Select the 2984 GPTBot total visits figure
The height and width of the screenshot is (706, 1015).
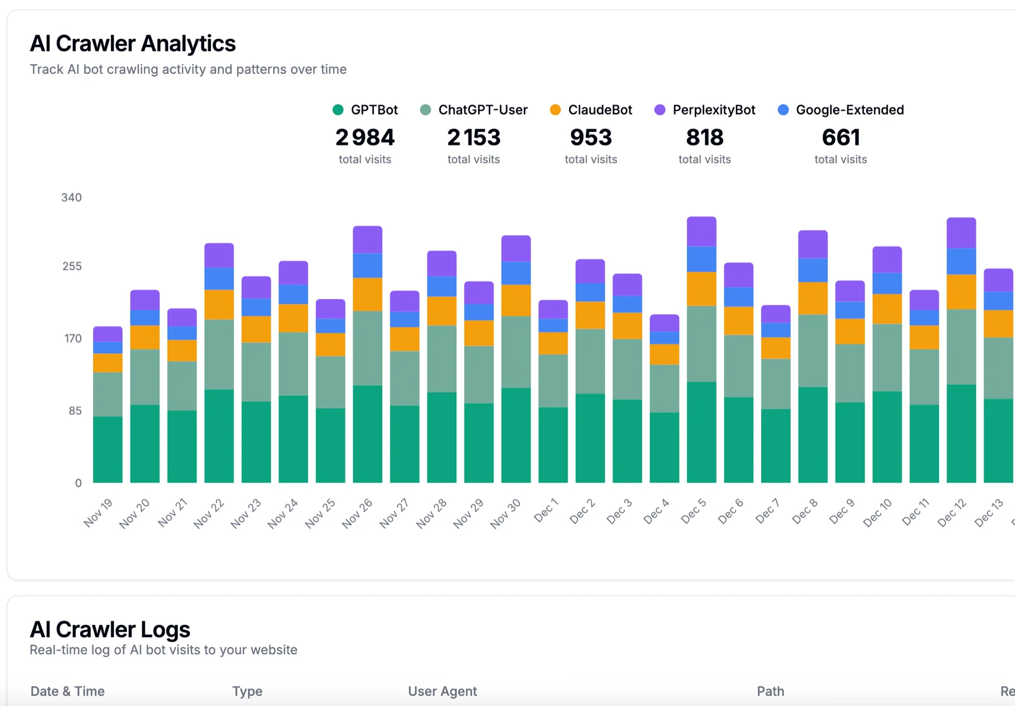365,138
